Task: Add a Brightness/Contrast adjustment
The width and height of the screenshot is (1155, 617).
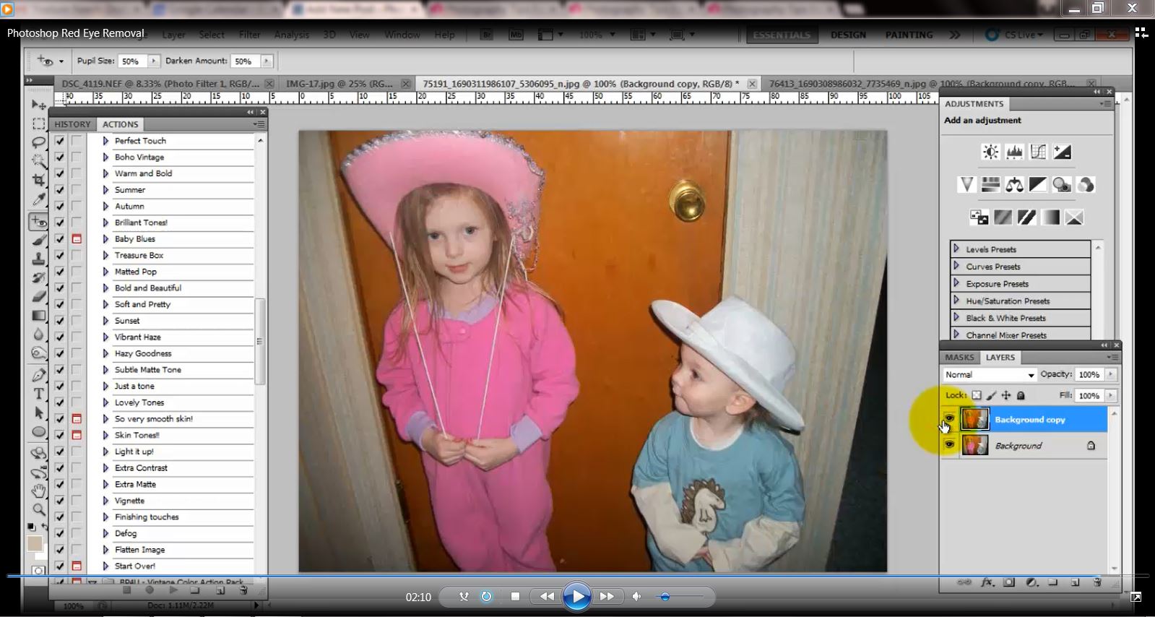Action: pos(990,152)
